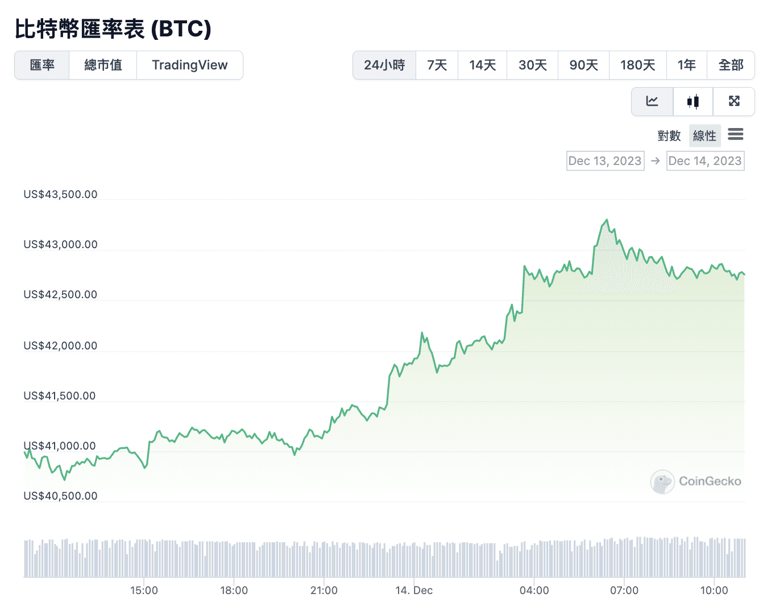Click the US$43,000.00 axis label
This screenshot has width=771, height=610.
pos(60,245)
